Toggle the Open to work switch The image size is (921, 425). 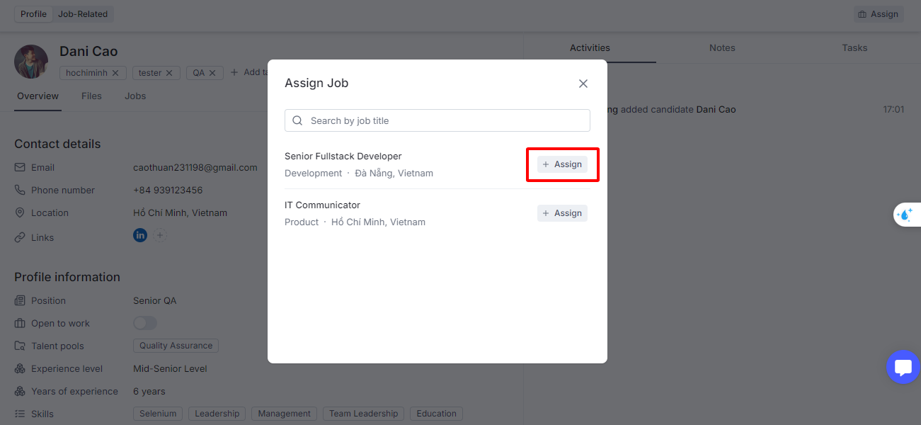click(145, 323)
